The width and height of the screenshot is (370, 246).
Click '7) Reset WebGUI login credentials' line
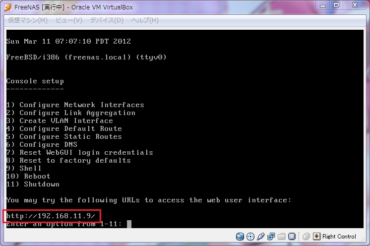pyautogui.click(x=79, y=152)
